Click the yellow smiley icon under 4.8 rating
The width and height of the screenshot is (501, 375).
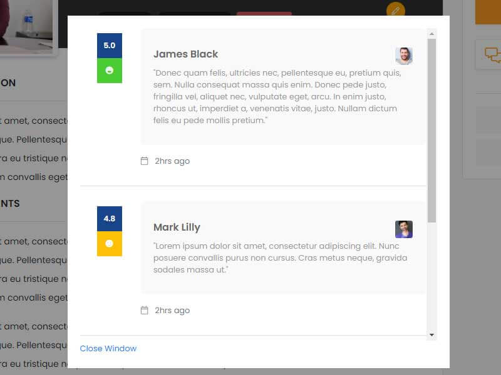coord(110,244)
